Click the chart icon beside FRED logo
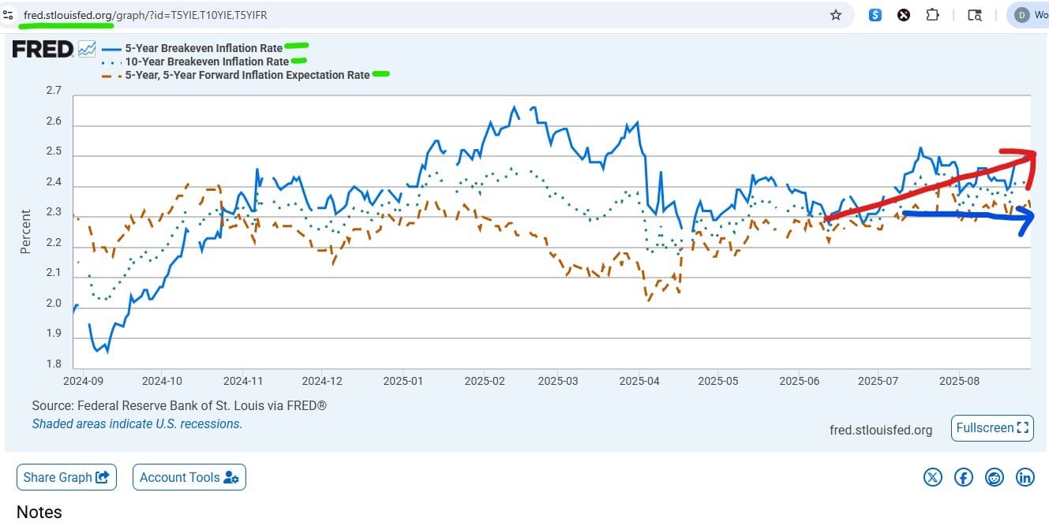 coord(87,49)
